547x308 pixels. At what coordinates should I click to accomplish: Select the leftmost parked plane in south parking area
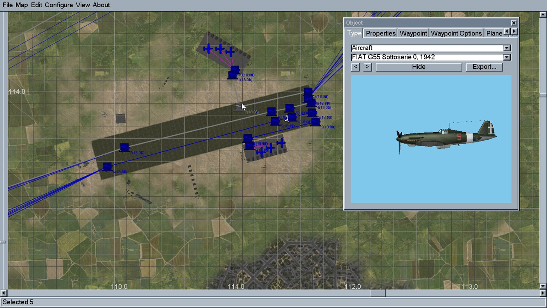tap(261, 152)
